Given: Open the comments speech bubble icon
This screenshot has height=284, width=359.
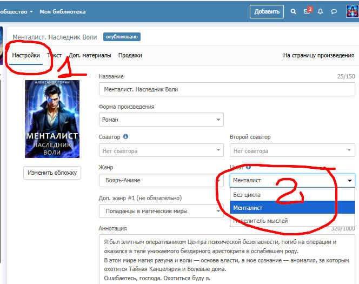Looking at the screenshot, I should point(334,11).
